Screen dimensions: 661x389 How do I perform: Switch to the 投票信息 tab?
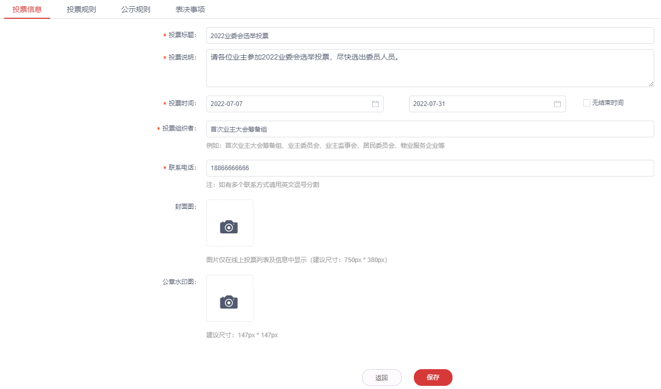tap(27, 9)
